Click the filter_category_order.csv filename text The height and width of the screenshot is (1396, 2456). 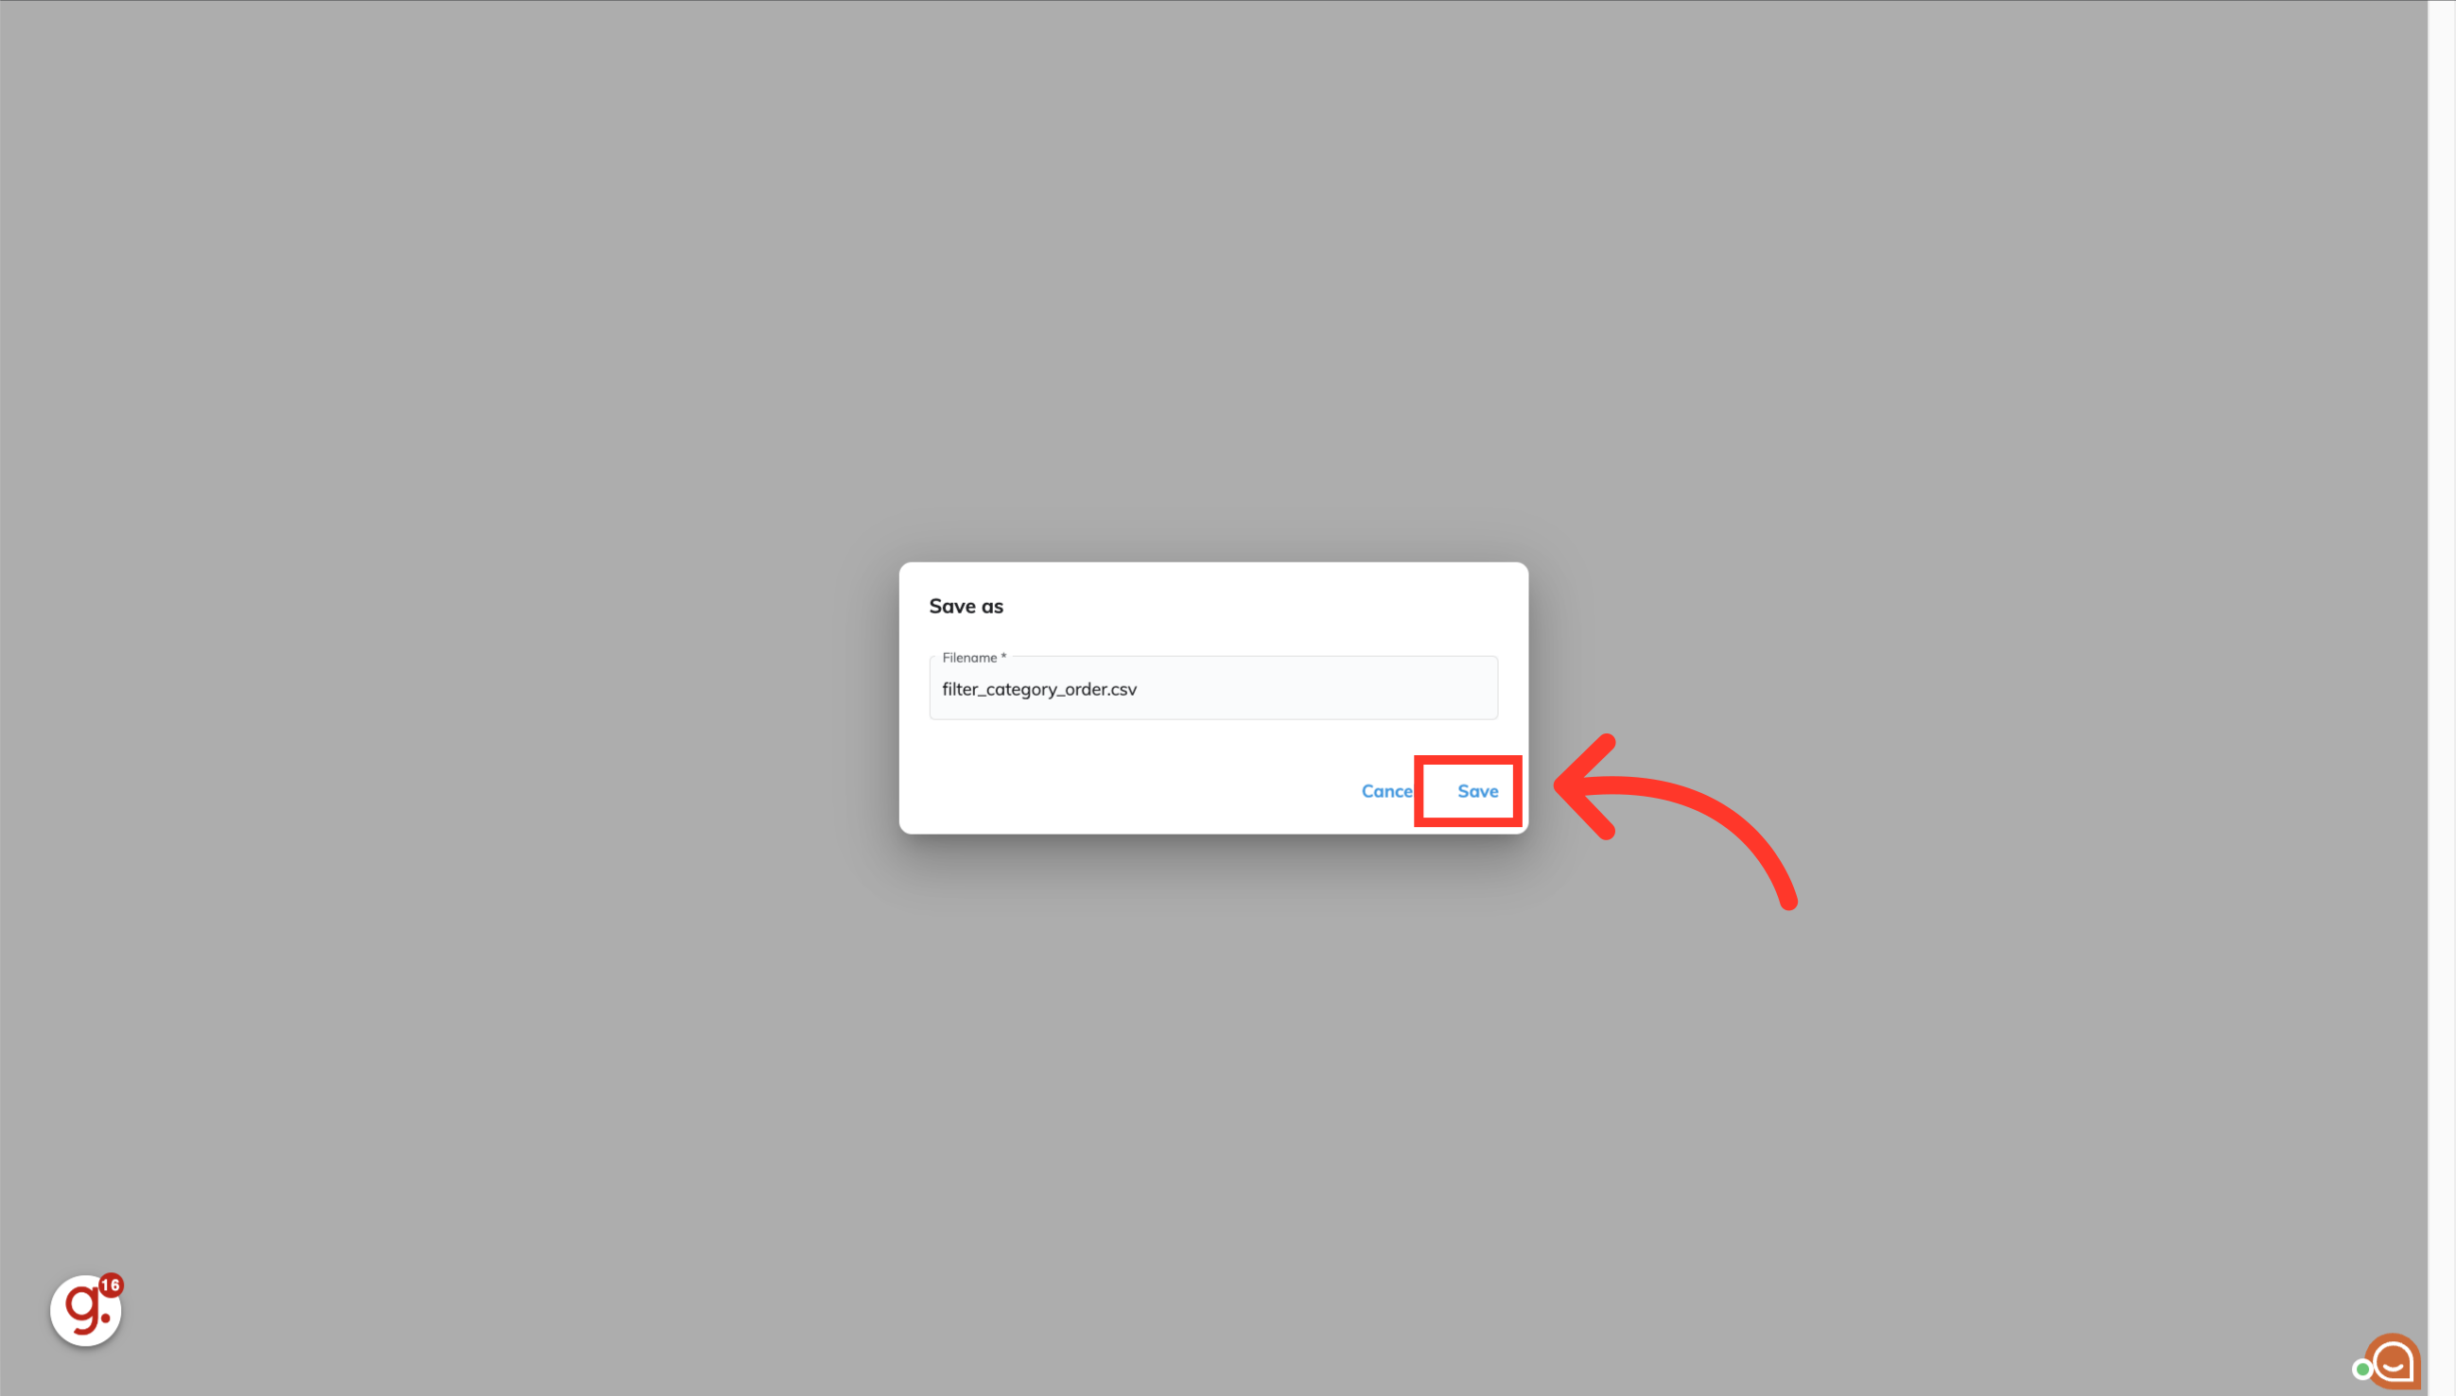[x=1039, y=689]
